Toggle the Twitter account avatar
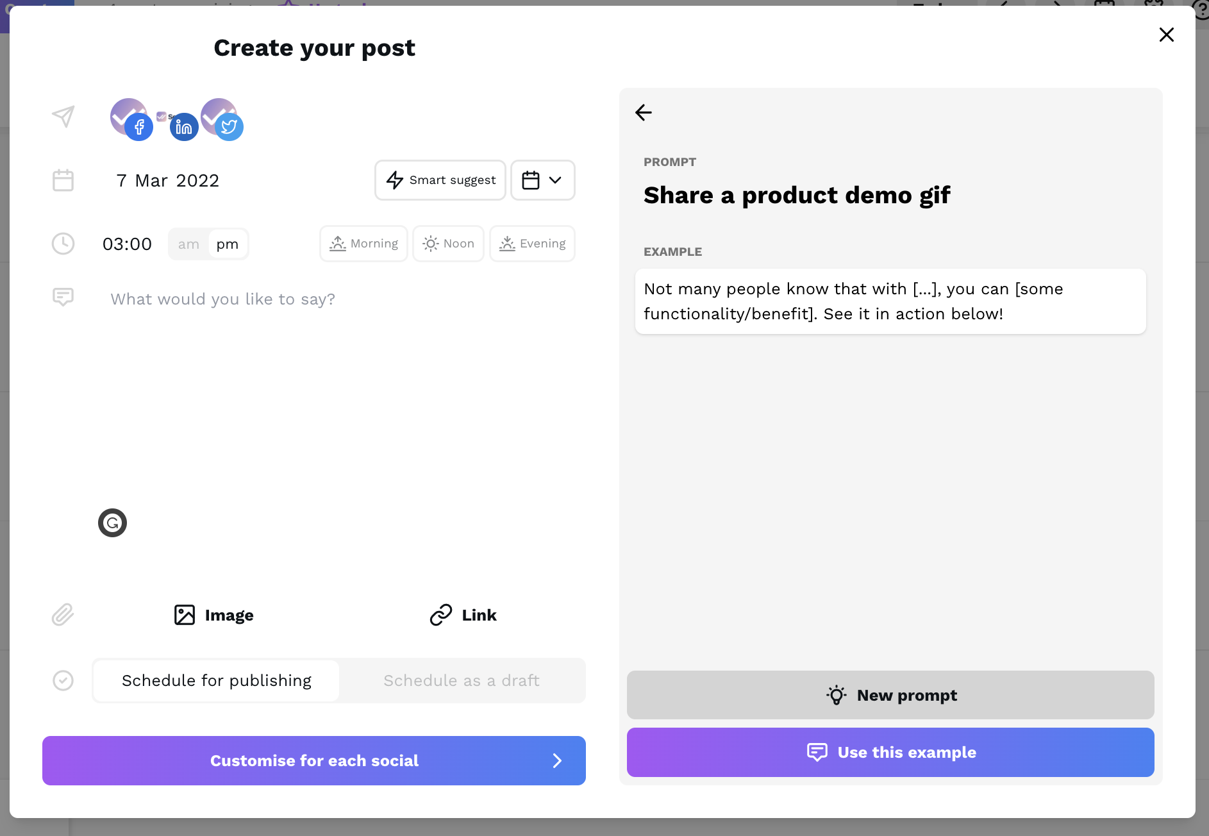 pos(222,119)
